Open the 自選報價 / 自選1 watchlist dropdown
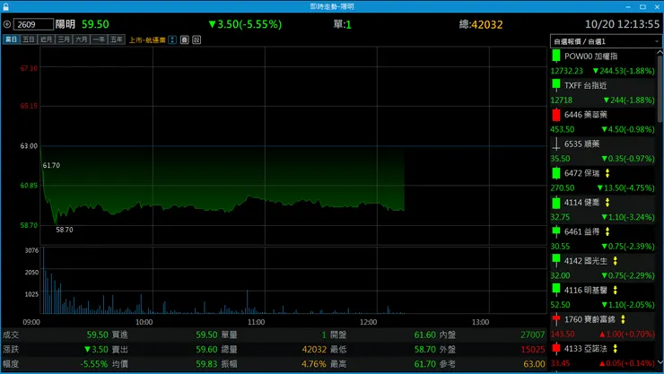Viewport: 664px width, 374px height. tap(606, 41)
